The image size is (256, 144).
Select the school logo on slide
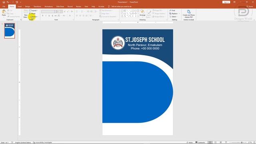(x=118, y=43)
